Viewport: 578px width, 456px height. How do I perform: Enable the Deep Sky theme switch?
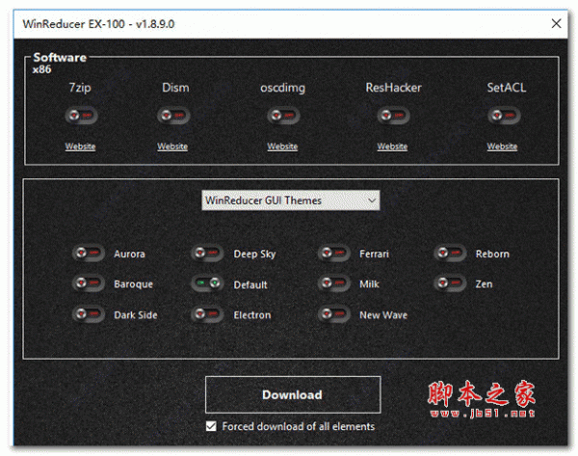click(207, 254)
